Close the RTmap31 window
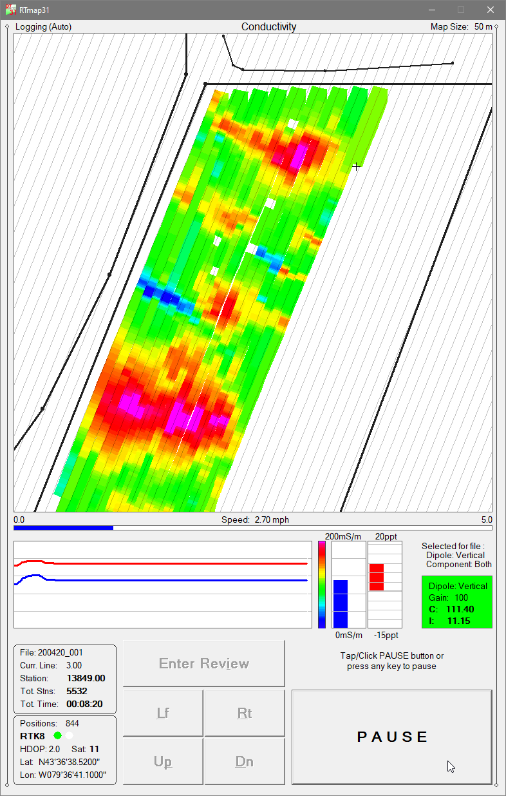506x796 pixels. (491, 10)
